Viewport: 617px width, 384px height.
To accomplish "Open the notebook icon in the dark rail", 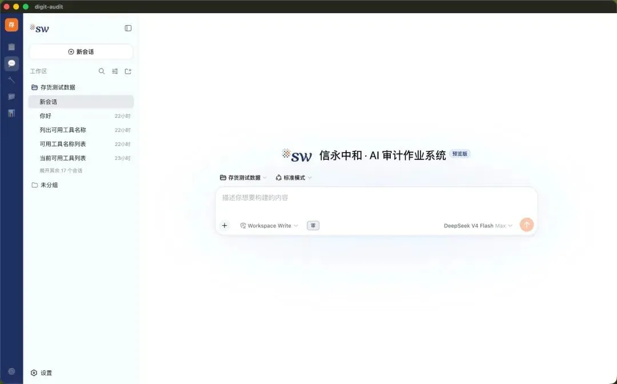I will [x=11, y=47].
